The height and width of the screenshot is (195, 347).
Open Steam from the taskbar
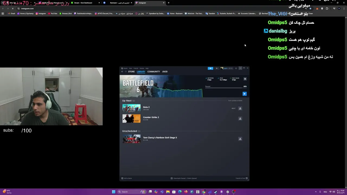pyautogui.click(x=216, y=192)
